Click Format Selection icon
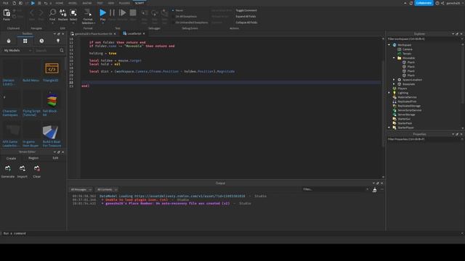The width and height of the screenshot is (465, 261). (x=88, y=13)
